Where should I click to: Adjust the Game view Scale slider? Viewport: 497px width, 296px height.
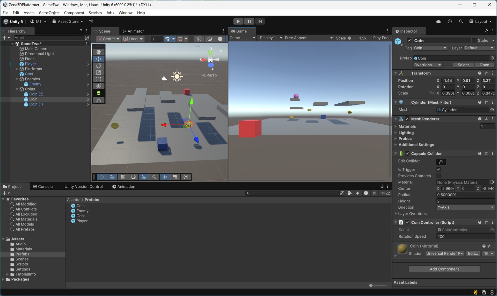click(350, 38)
